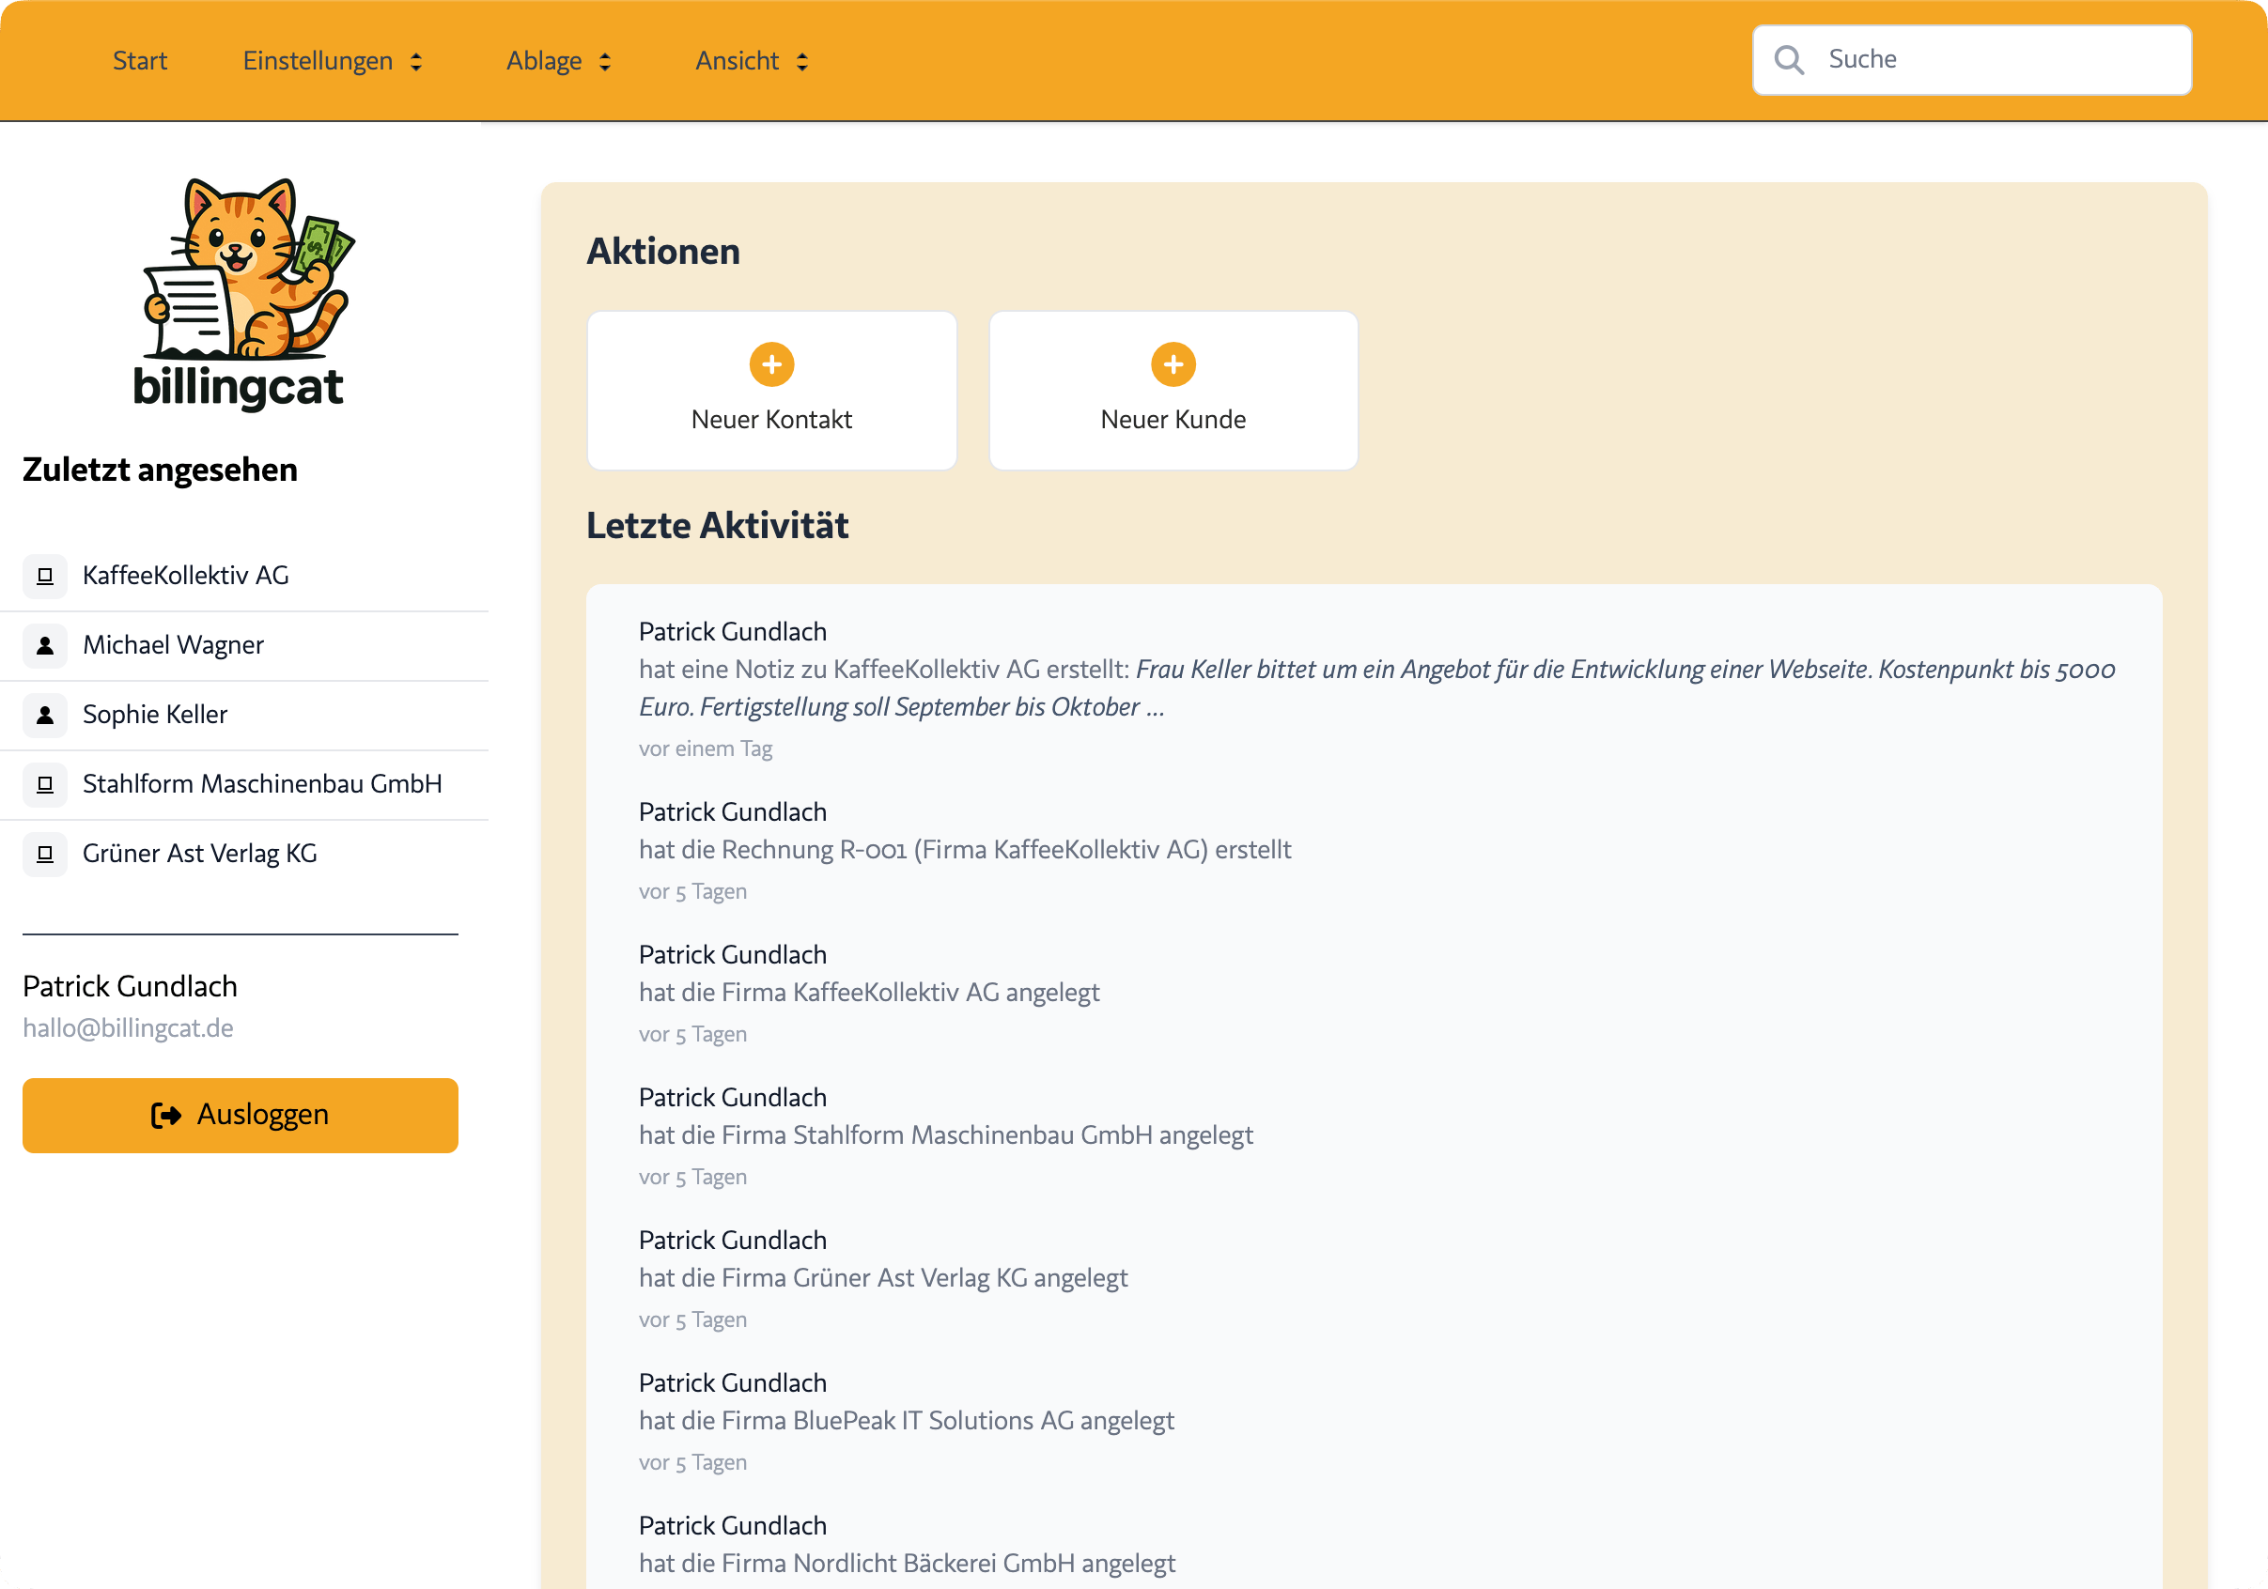Open Michael Wagner from recently viewed
The height and width of the screenshot is (1589, 2268).
coord(173,645)
